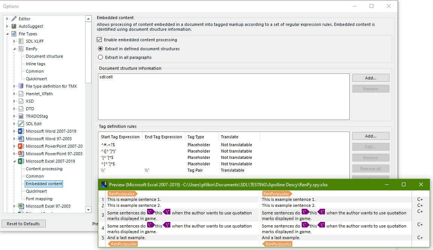Click the RenPy file type icon

tap(21, 49)
